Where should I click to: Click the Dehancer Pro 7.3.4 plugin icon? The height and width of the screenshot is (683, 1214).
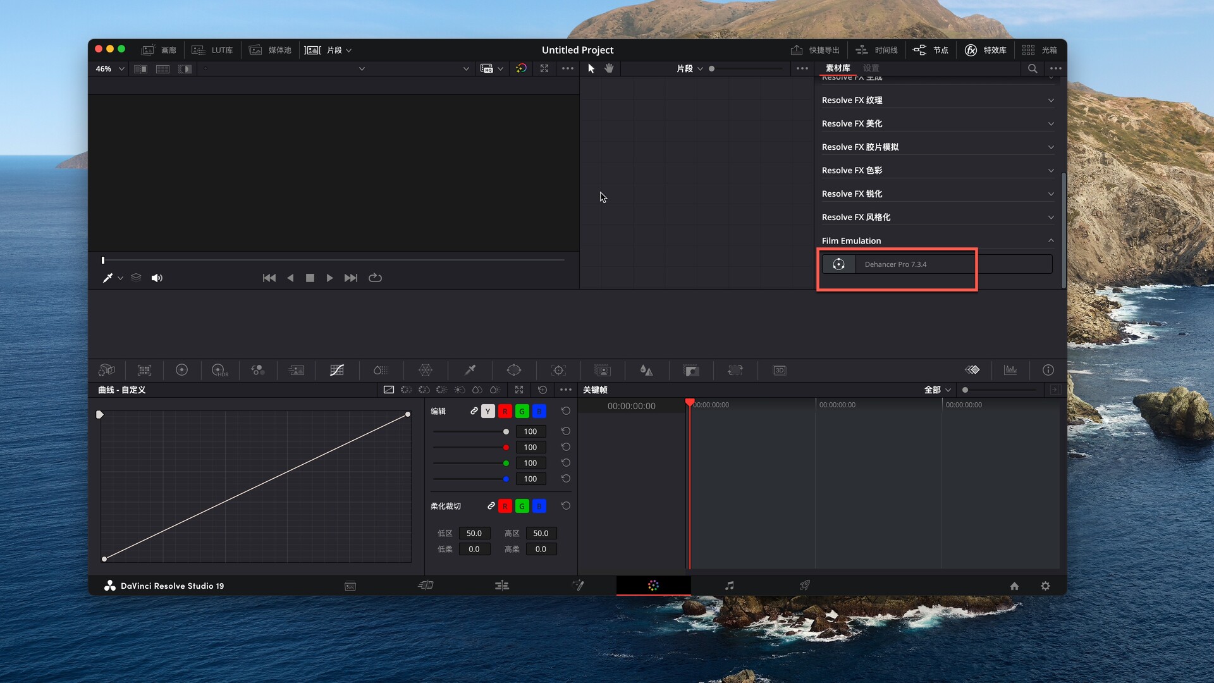[x=838, y=264]
